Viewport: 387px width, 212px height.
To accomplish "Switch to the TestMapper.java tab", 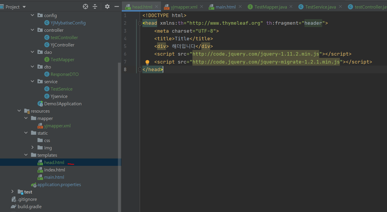I will tap(270, 7).
